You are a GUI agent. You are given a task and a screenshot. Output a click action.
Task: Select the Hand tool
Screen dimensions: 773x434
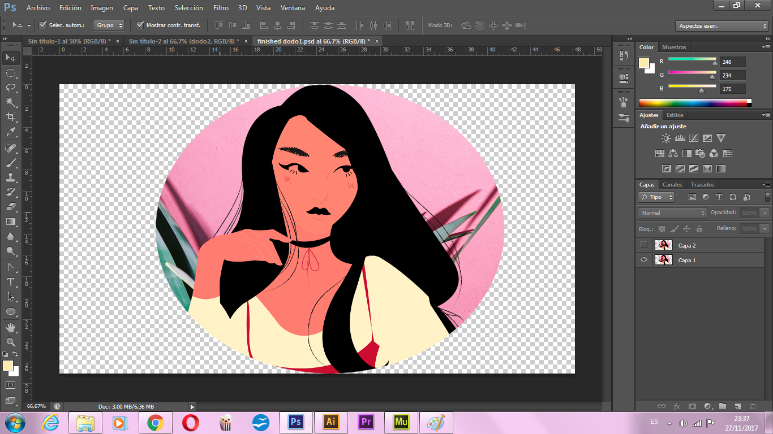point(11,327)
